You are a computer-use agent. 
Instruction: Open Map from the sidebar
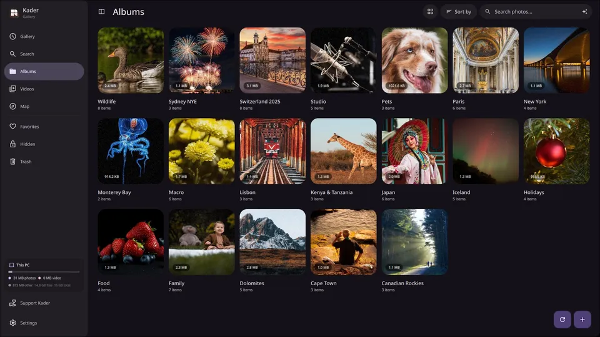(x=44, y=106)
